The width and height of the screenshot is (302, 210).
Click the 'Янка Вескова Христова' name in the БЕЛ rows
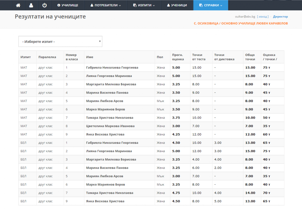click(x=105, y=201)
